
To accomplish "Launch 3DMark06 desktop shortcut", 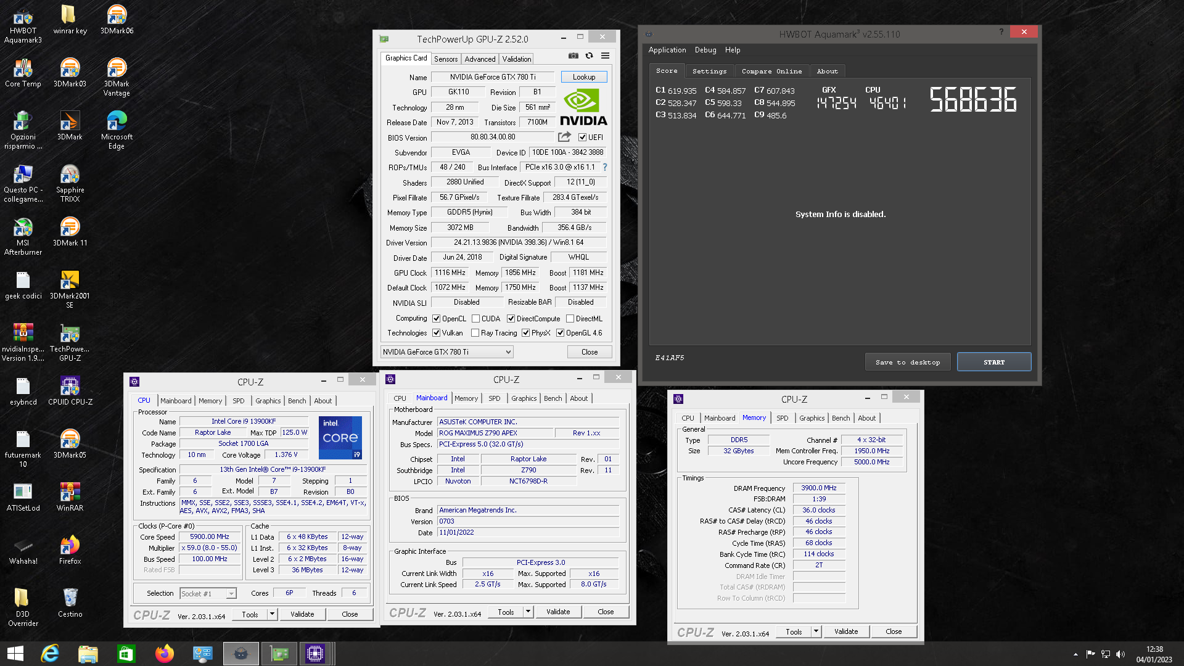I will coord(117,20).
